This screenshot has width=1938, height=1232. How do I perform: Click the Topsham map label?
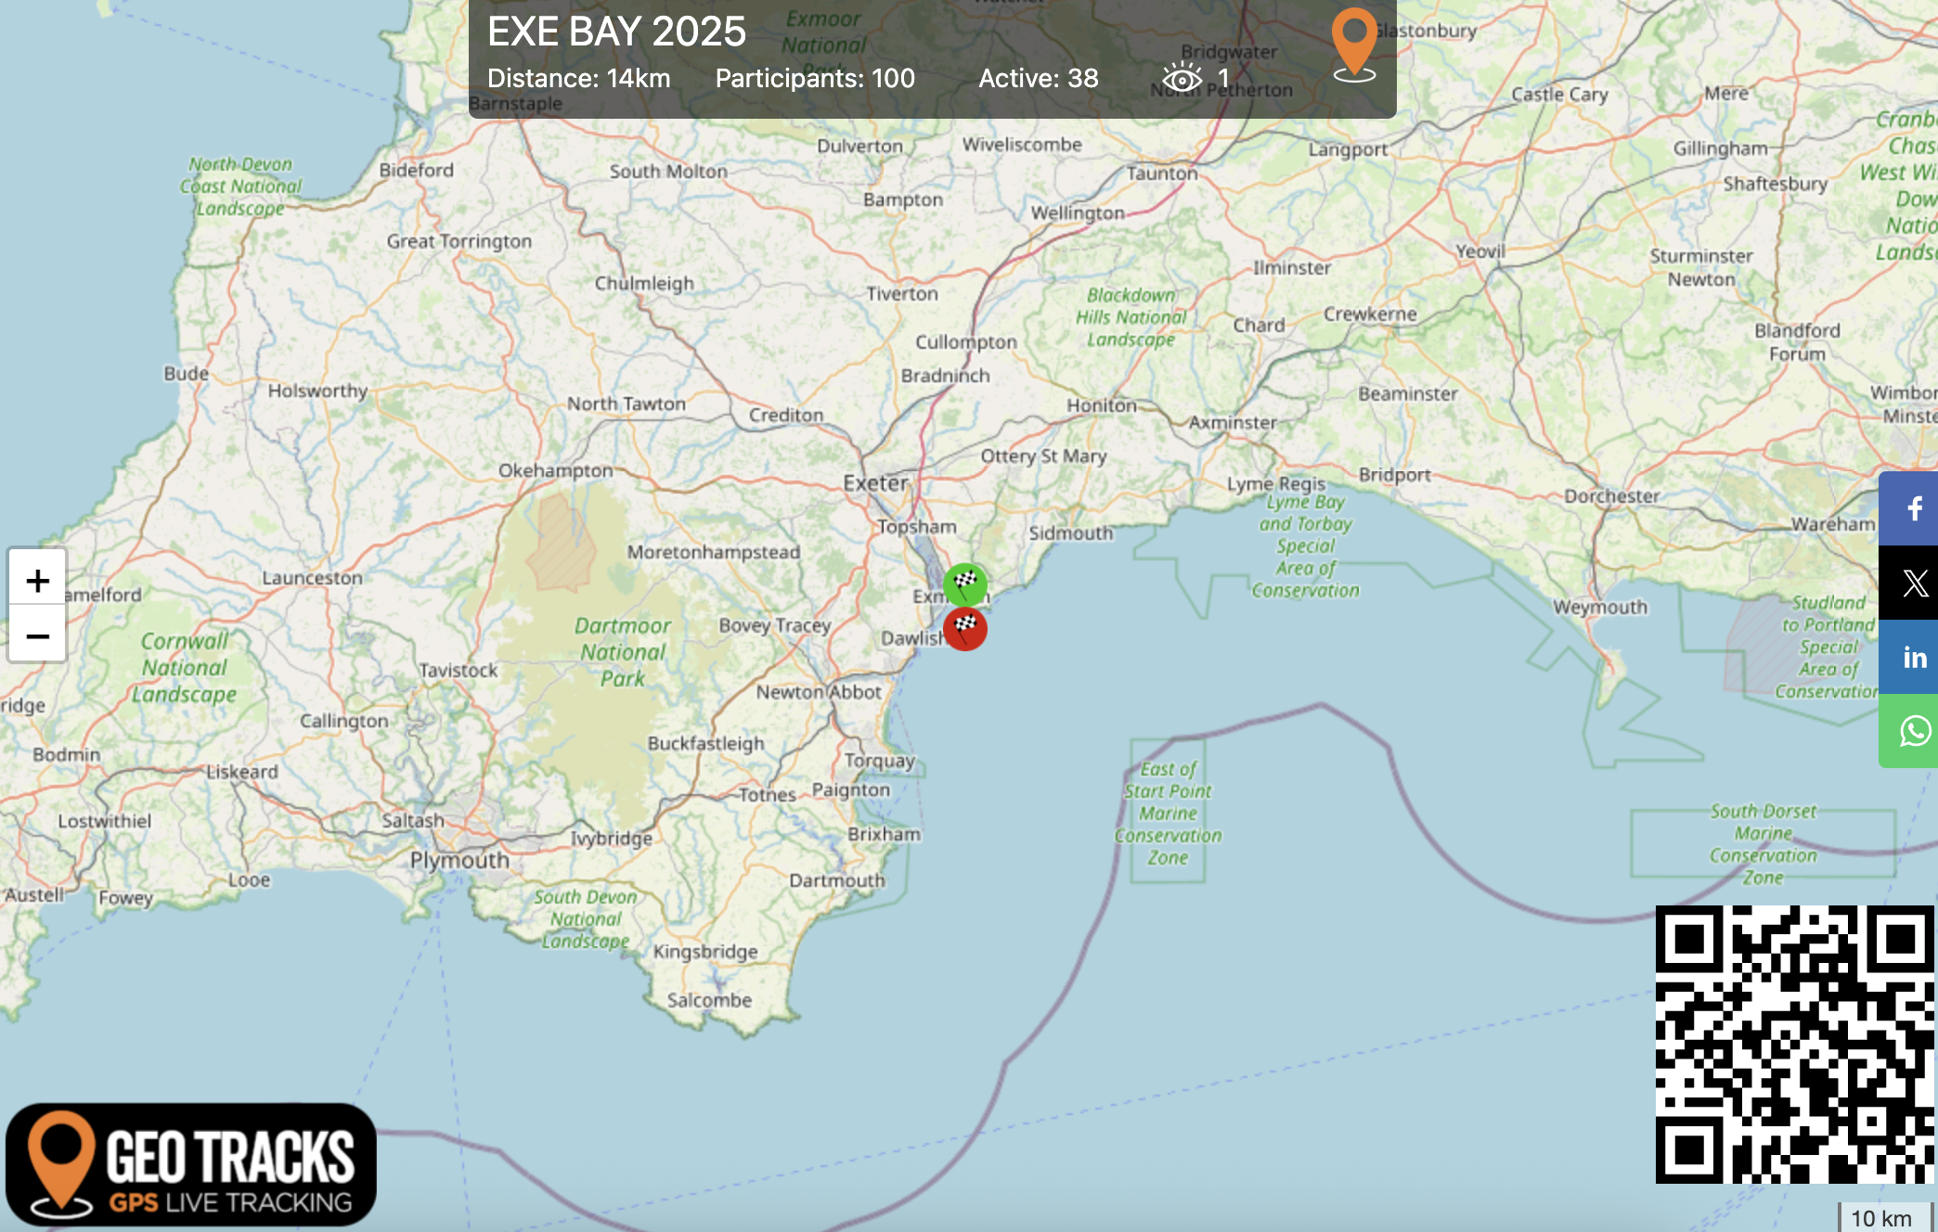pyautogui.click(x=917, y=527)
